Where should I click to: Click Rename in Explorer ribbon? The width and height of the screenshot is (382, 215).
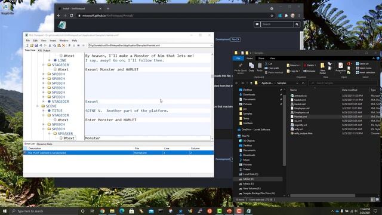309,71
